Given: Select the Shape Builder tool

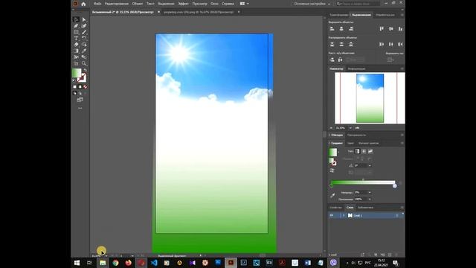Looking at the screenshot, I should pos(84,45).
